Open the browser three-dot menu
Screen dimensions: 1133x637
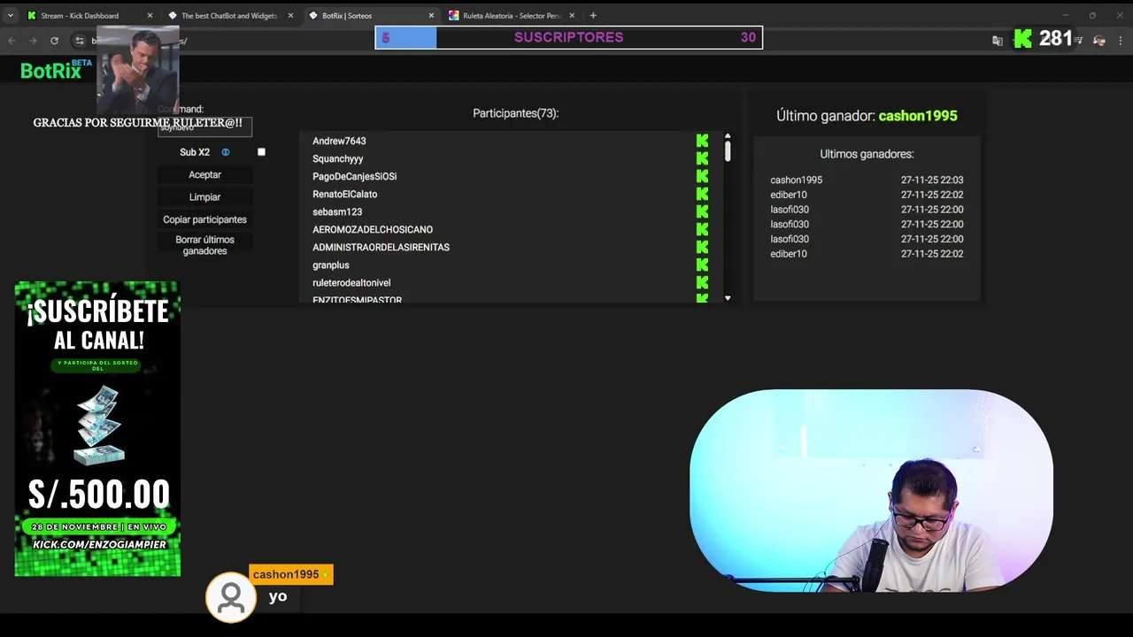(x=1121, y=40)
